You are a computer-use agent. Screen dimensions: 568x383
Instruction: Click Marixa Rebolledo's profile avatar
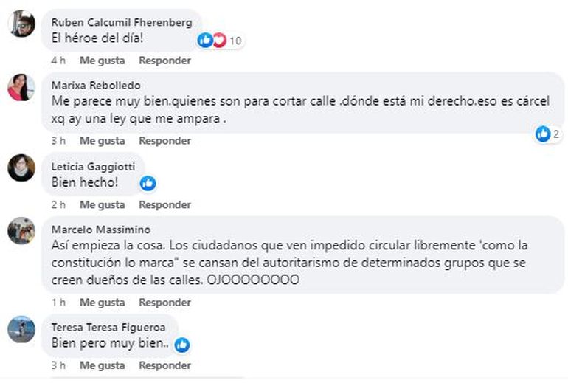pyautogui.click(x=21, y=87)
